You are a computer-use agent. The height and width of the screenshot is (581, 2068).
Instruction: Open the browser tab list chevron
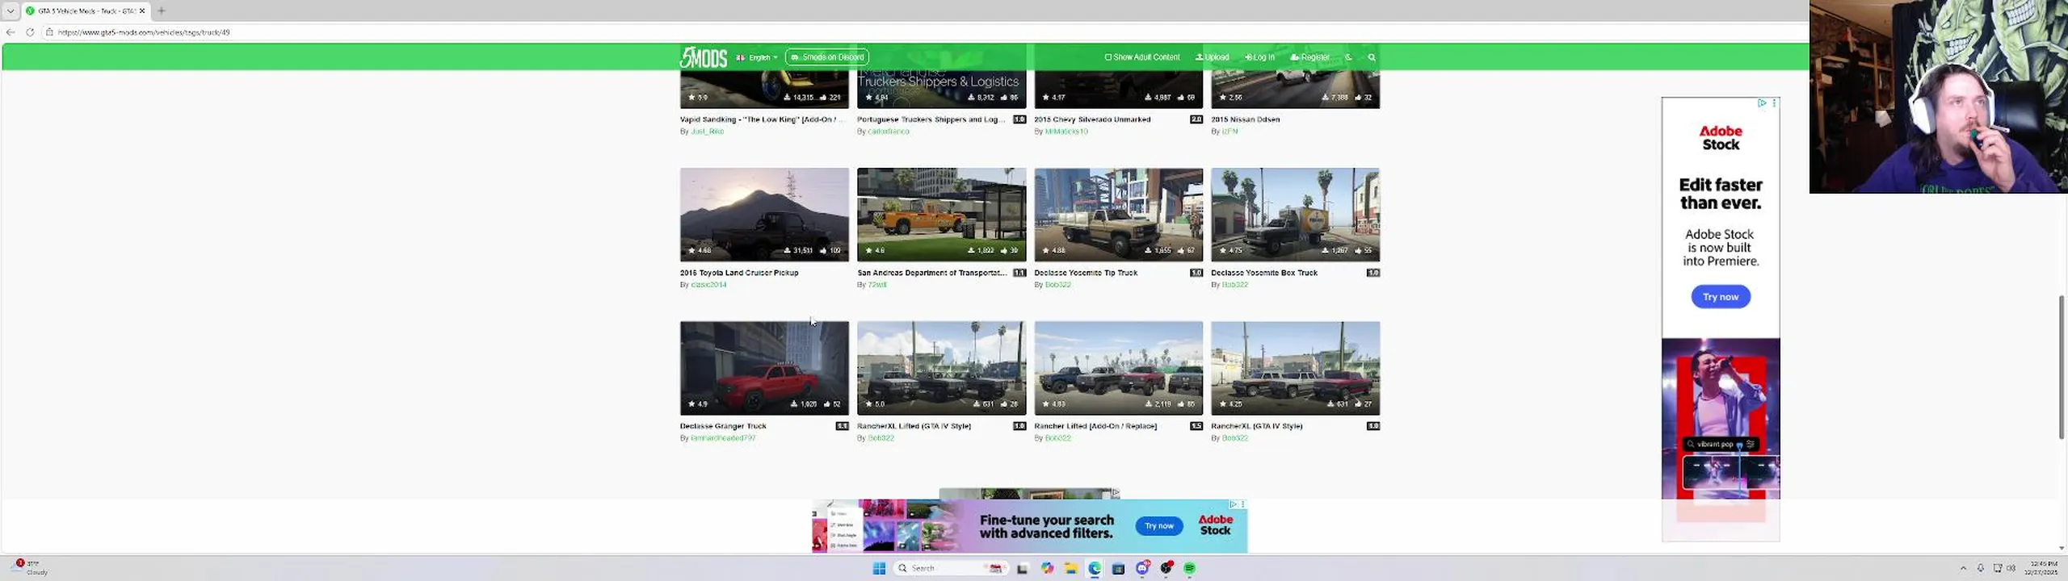(x=11, y=10)
